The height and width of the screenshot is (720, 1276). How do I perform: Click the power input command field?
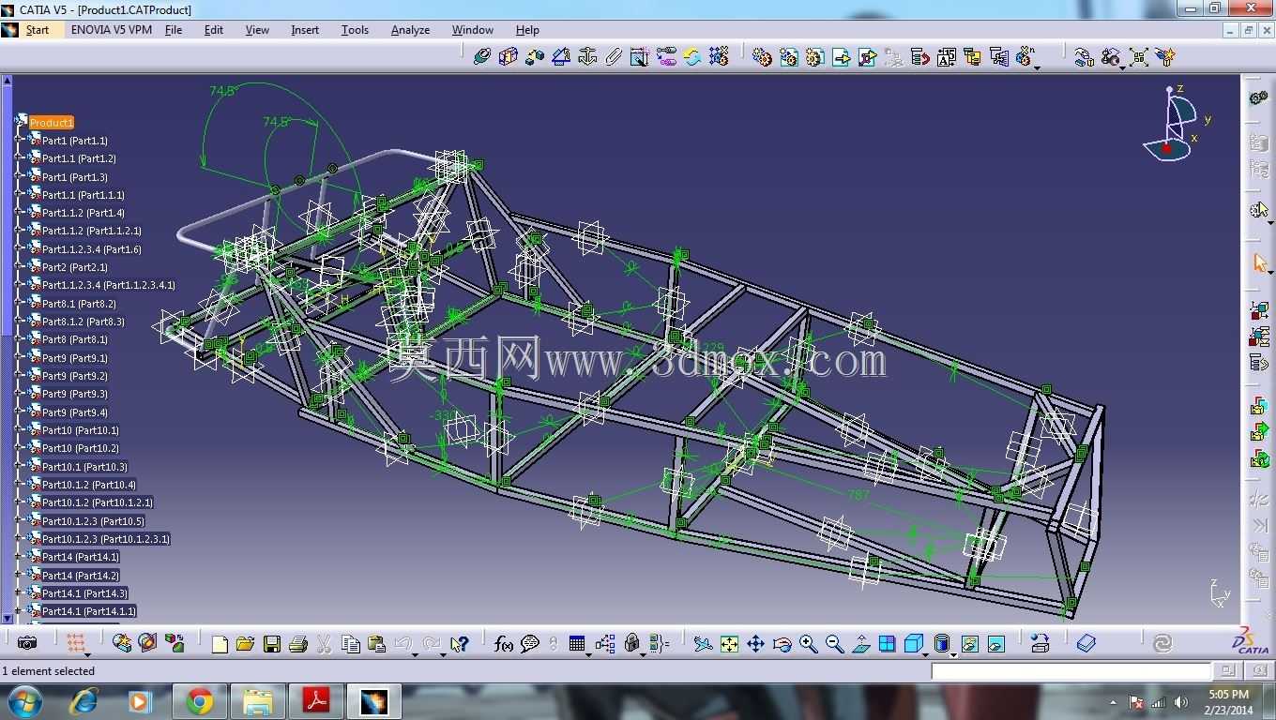coord(1071,671)
